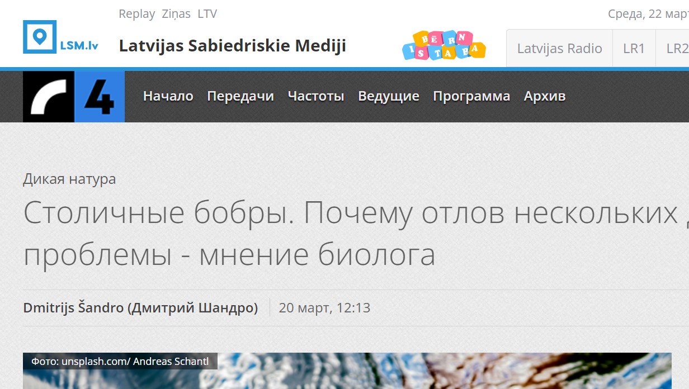Select the Latvijas Radio tab

pyautogui.click(x=560, y=49)
